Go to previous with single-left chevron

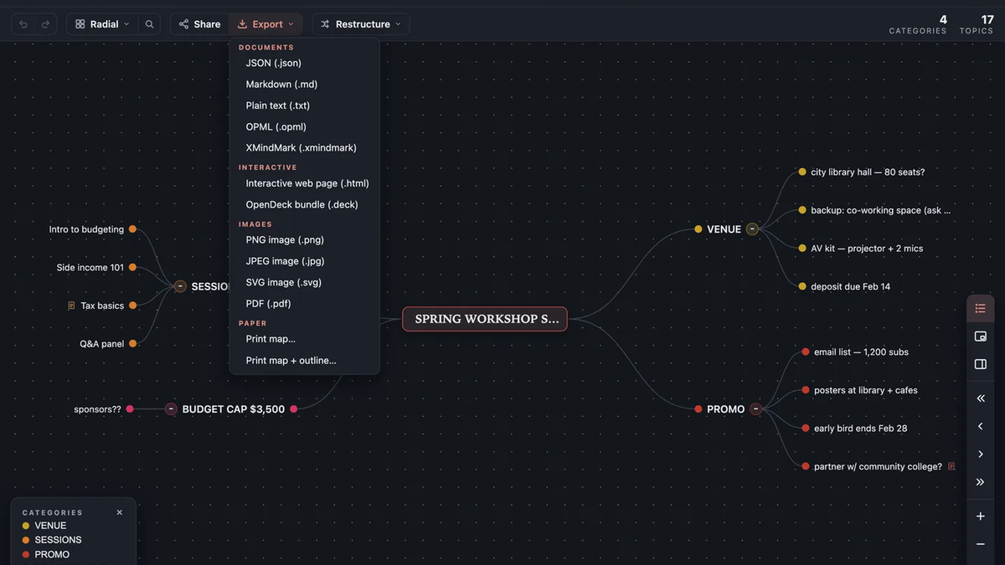click(x=981, y=426)
